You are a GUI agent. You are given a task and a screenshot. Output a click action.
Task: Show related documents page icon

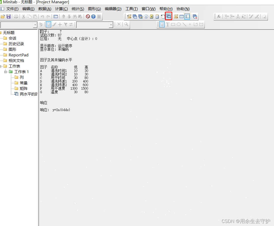(x=163, y=17)
